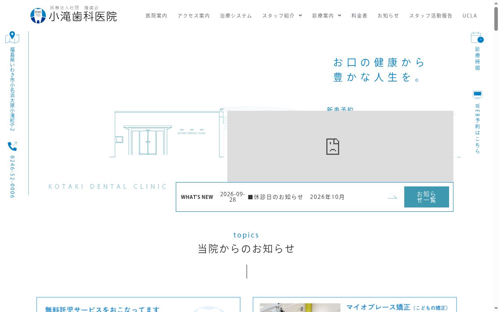This screenshot has width=499, height=312.
Task: Click the 医療法人社団 隆歯会 text
Action: pos(74,8)
